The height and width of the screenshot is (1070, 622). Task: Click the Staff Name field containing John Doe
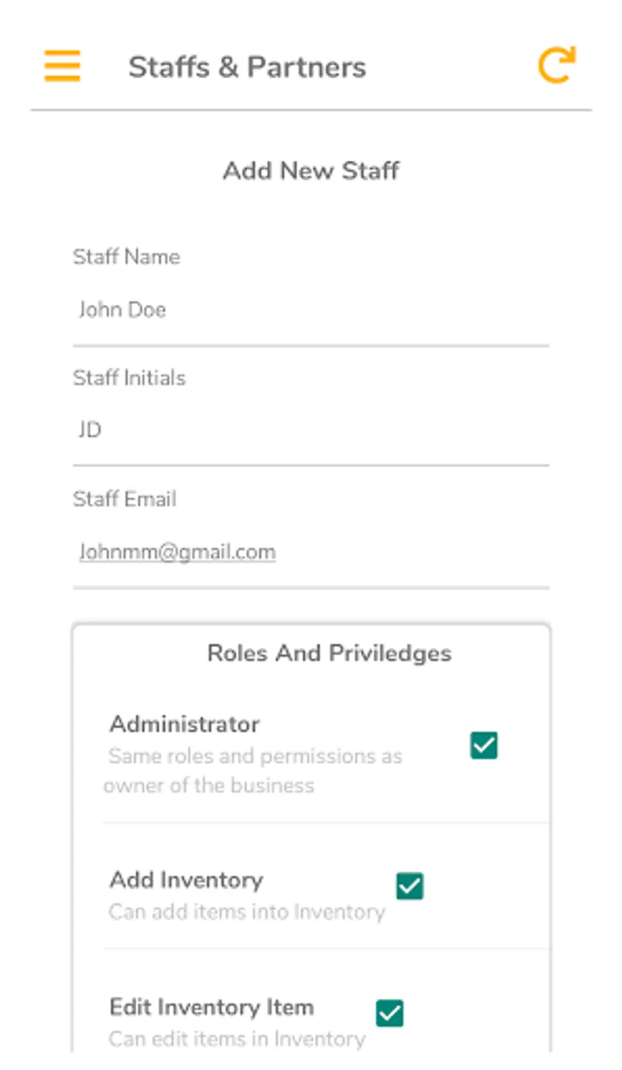tap(311, 310)
